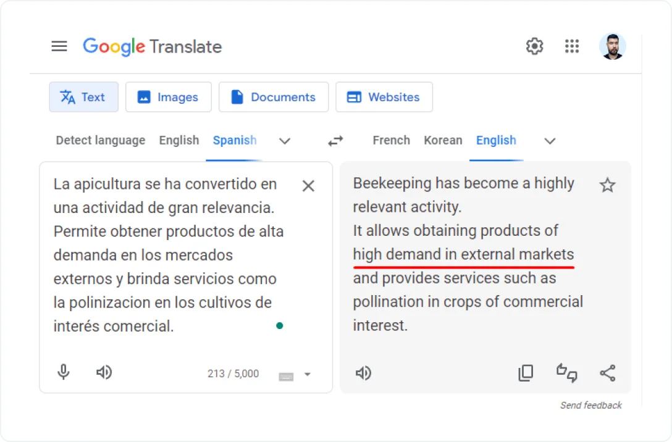This screenshot has height=442, width=672.
Task: Listen to the English translation
Action: pyautogui.click(x=363, y=373)
